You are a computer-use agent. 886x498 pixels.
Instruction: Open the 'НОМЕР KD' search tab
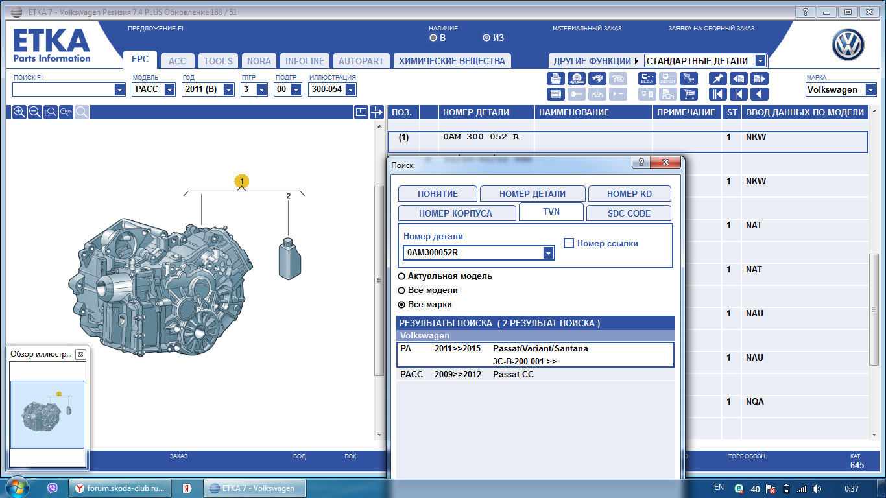pos(629,194)
